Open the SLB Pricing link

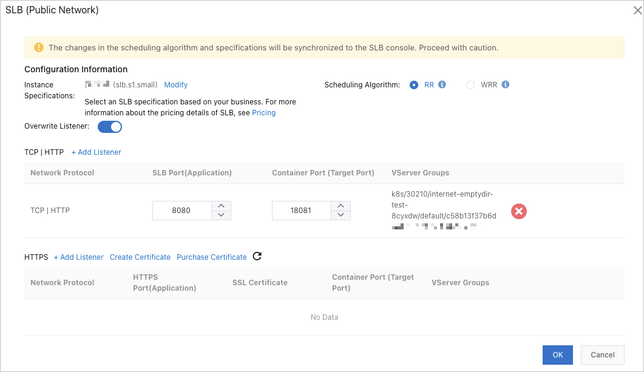263,113
